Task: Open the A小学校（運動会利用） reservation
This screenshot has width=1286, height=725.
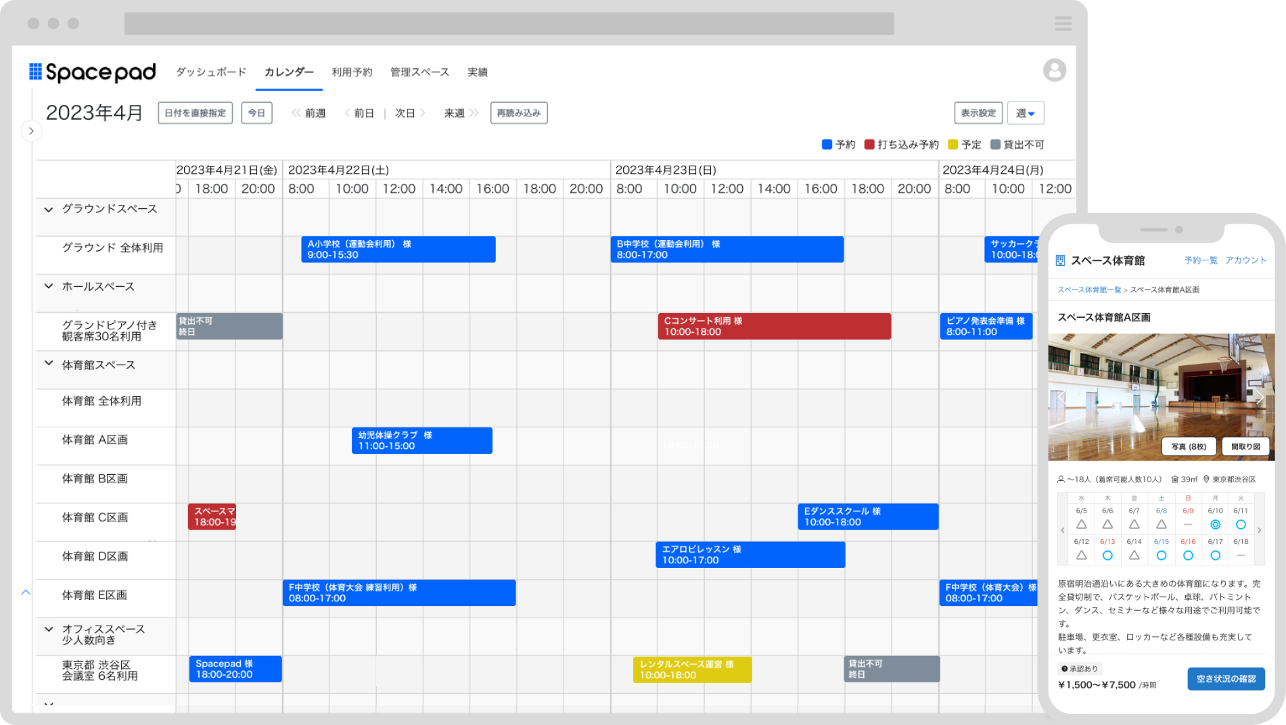Action: [398, 249]
